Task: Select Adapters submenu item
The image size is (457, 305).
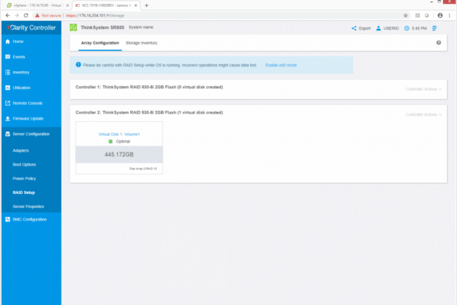Action: 20,151
